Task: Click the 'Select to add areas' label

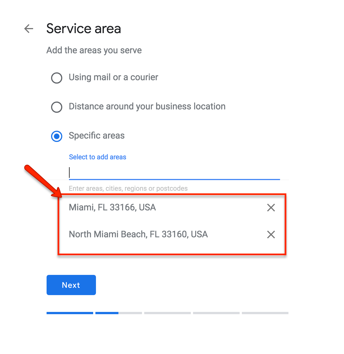Action: [x=98, y=157]
